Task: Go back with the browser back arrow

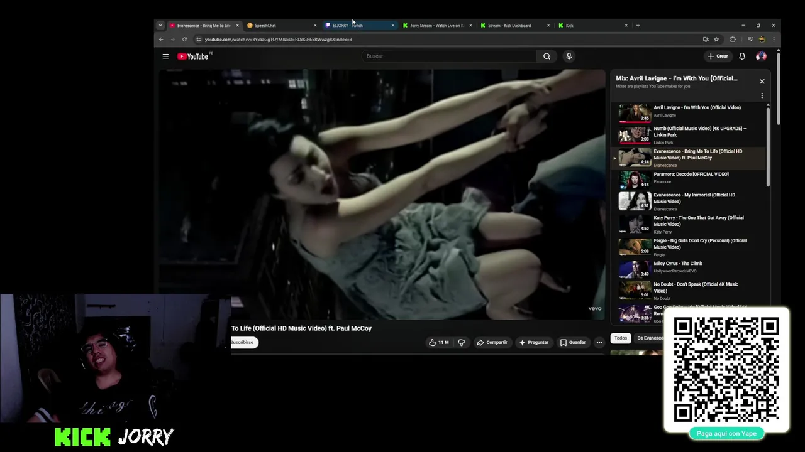Action: click(x=161, y=40)
